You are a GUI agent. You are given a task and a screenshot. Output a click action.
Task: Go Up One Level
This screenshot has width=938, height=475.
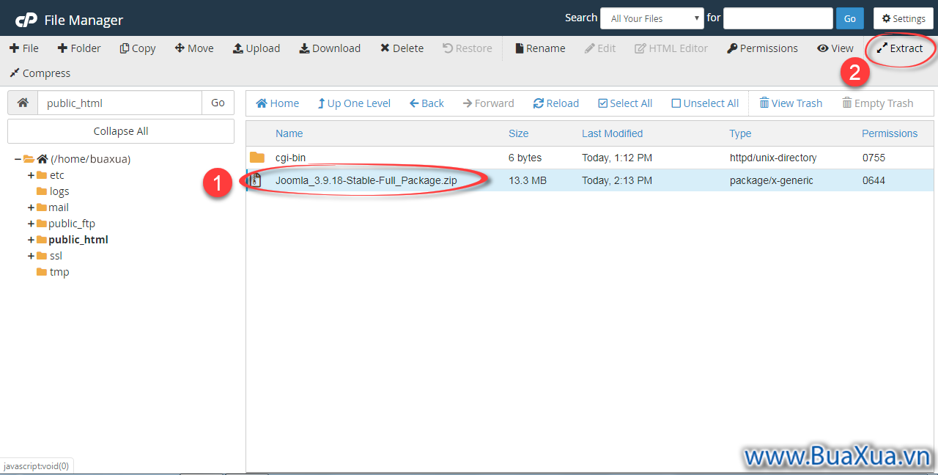354,103
